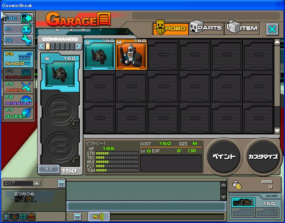Click empty Commando slot 2
This screenshot has height=223, width=285.
(x=60, y=110)
